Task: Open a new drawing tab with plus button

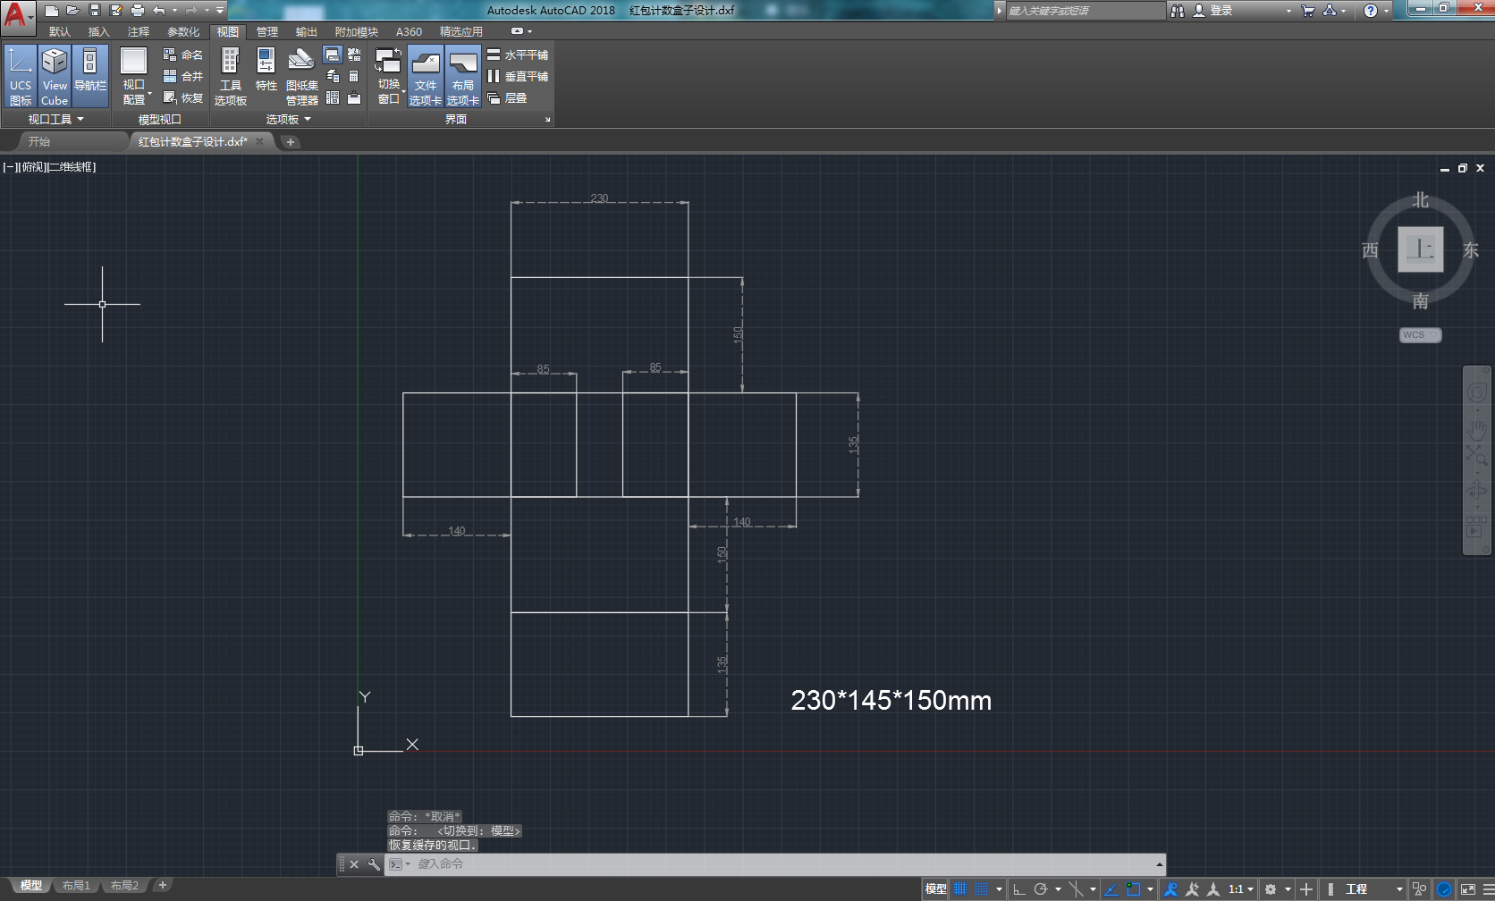Action: click(291, 142)
